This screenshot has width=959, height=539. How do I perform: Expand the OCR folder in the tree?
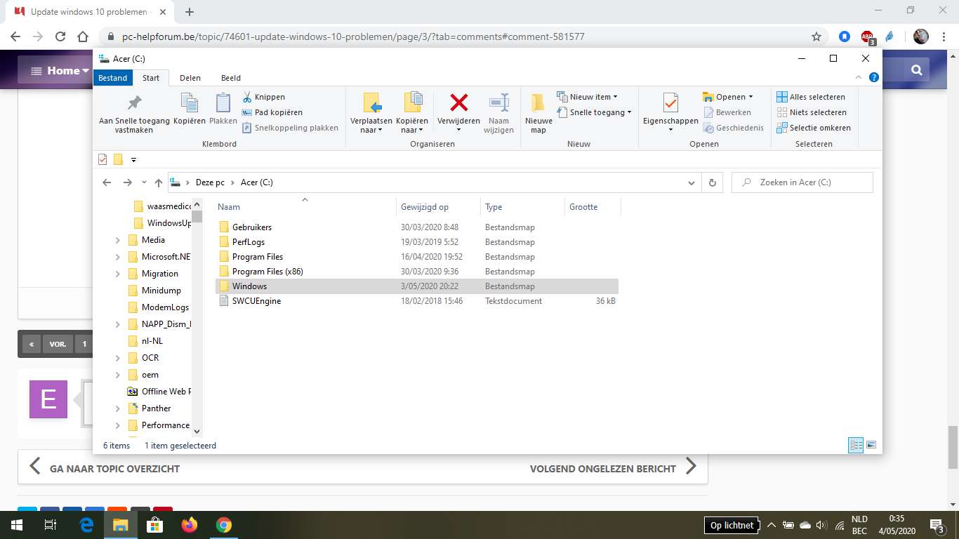pos(117,358)
